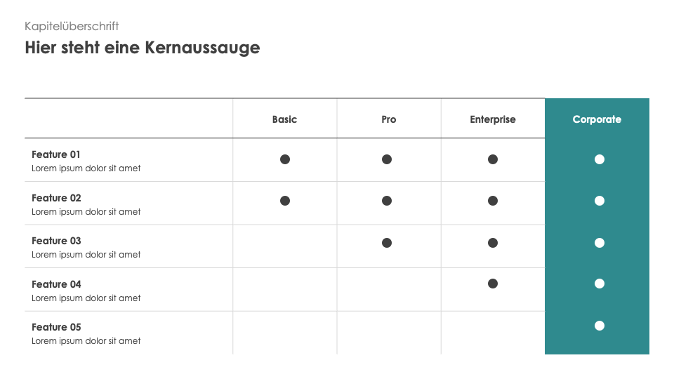674x379 pixels.
Task: Select the Feature 04 row label
Action: [56, 284]
